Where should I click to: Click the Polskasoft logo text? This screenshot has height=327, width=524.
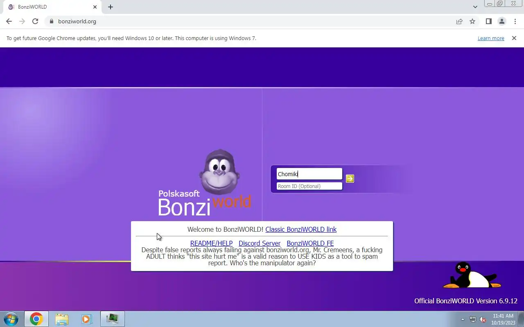pos(179,194)
